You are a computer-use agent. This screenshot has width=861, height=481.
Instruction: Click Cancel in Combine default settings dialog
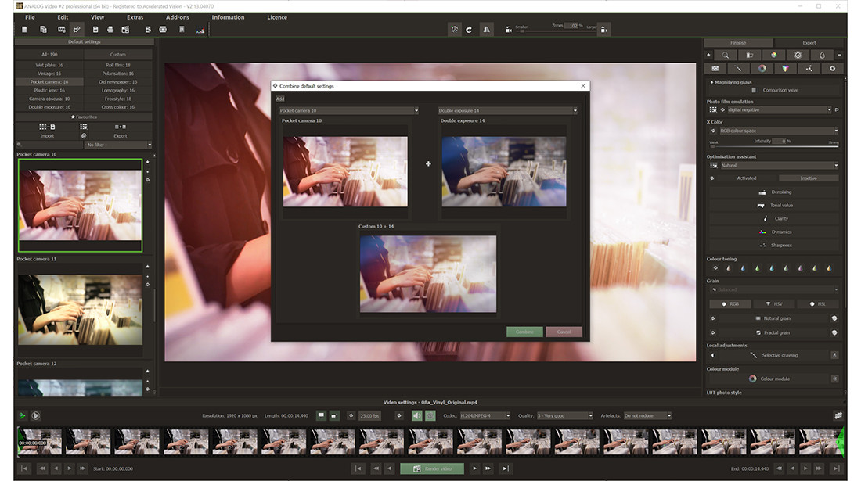[564, 332]
